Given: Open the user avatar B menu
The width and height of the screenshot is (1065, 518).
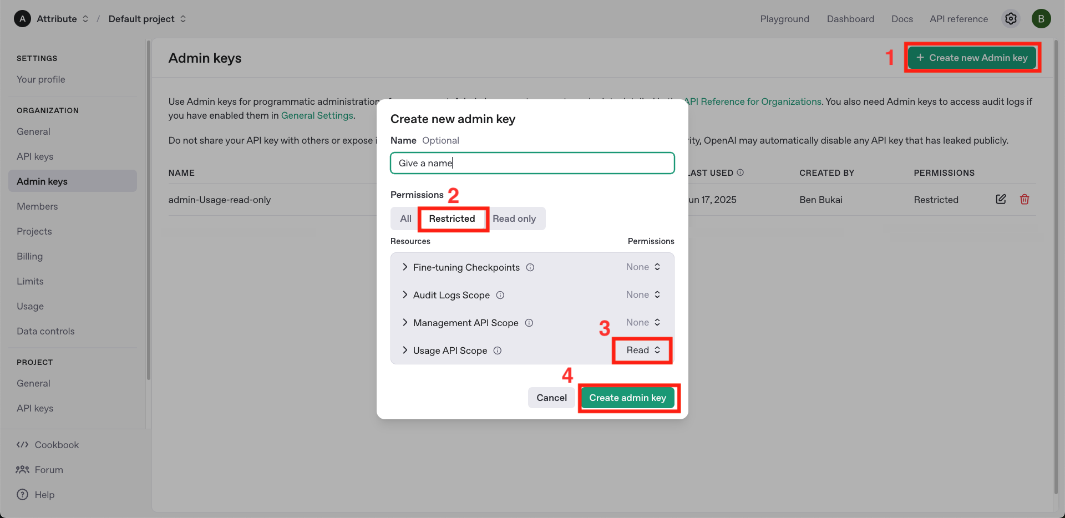Looking at the screenshot, I should [1041, 19].
